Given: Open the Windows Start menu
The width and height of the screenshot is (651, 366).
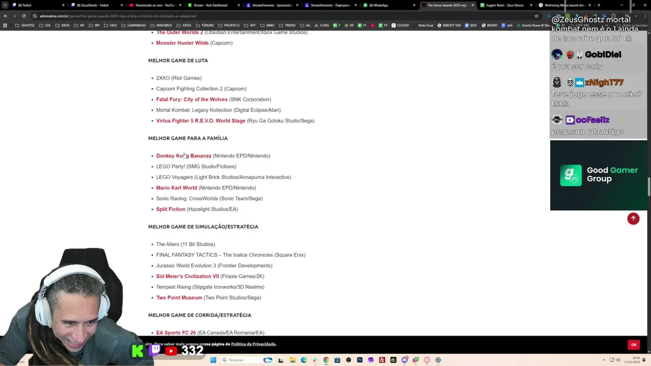Looking at the screenshot, I should point(213,360).
